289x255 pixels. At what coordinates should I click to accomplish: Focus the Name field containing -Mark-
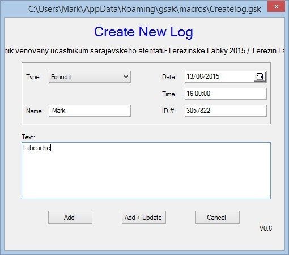click(x=90, y=110)
